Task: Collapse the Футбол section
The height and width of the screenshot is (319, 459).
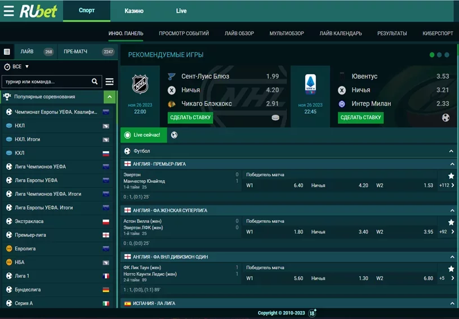Action: tap(451, 151)
